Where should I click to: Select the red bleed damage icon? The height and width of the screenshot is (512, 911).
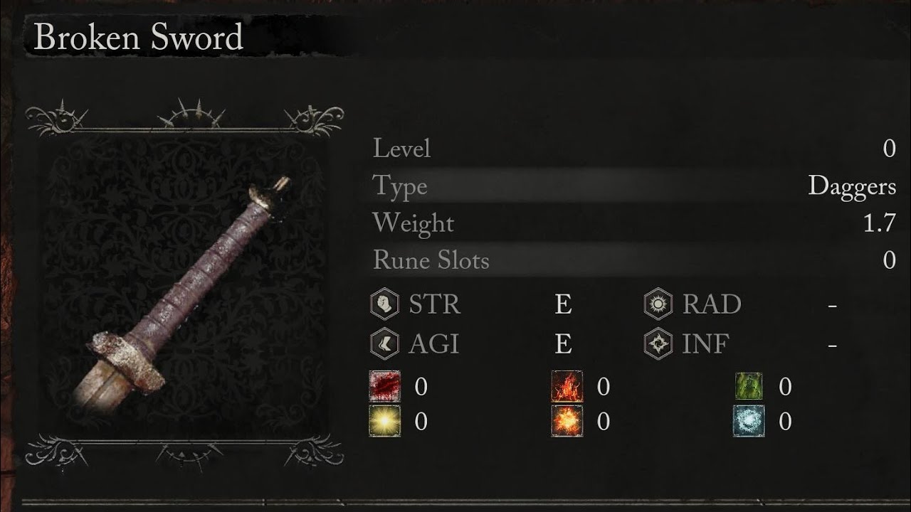[x=385, y=386]
